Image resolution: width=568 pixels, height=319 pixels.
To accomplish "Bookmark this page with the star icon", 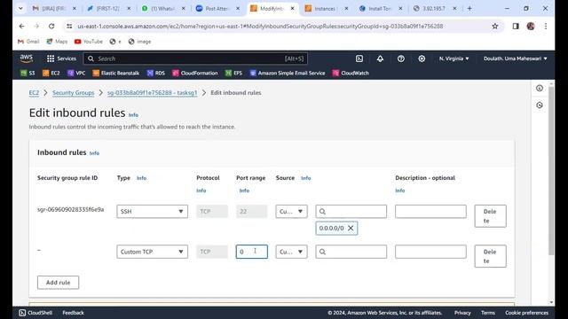I will 495,26.
